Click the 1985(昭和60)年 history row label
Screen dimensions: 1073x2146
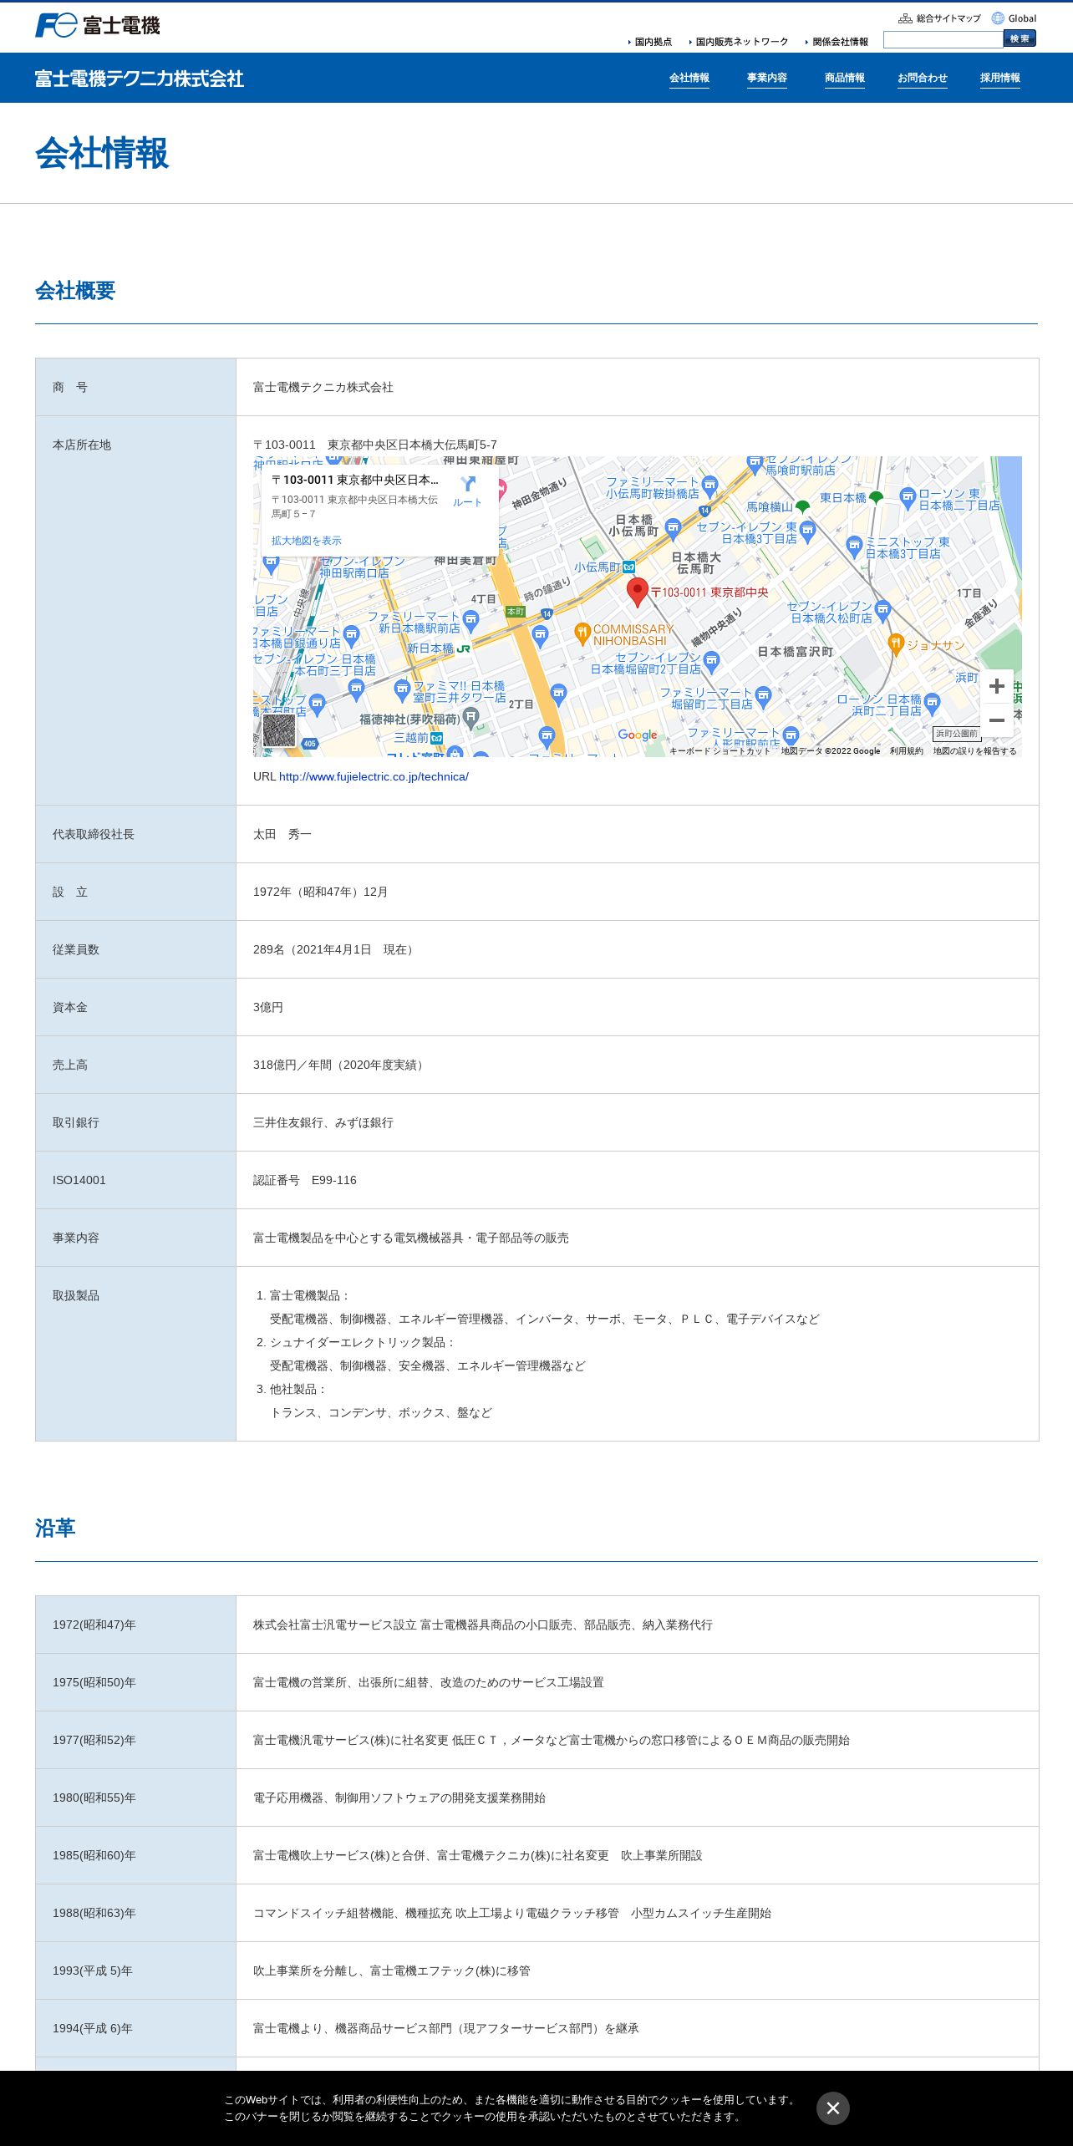pos(94,1856)
